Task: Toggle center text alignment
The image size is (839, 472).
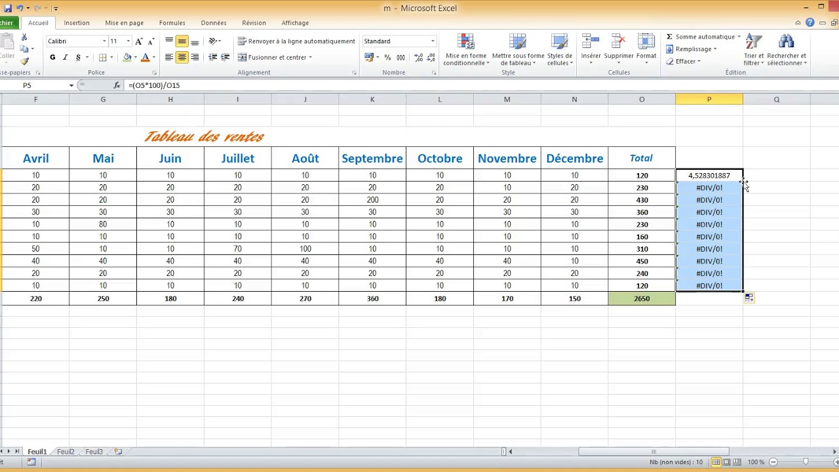Action: tap(182, 58)
